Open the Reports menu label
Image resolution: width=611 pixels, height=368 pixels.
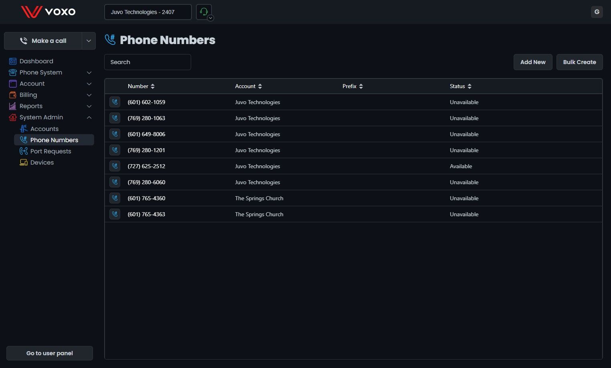31,106
